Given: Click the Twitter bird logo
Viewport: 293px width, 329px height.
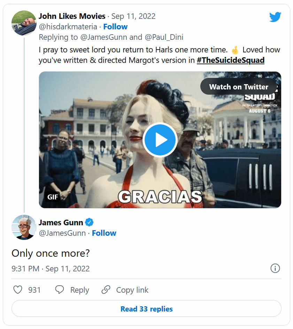Looking at the screenshot, I should [275, 17].
